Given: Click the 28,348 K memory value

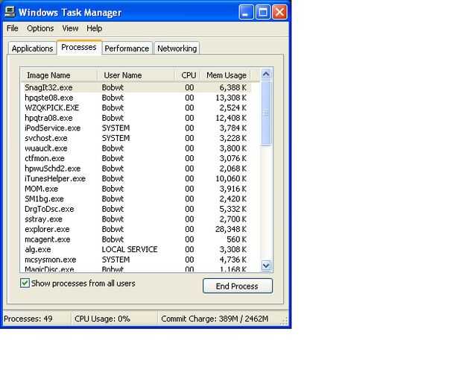Looking at the screenshot, I should (231, 229).
